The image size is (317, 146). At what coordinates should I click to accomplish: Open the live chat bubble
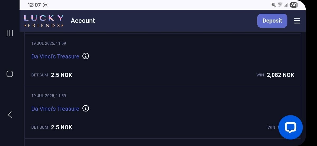point(291,127)
